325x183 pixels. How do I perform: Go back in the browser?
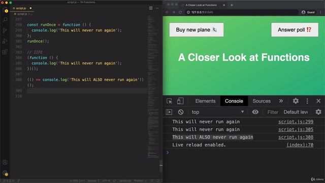[167, 12]
